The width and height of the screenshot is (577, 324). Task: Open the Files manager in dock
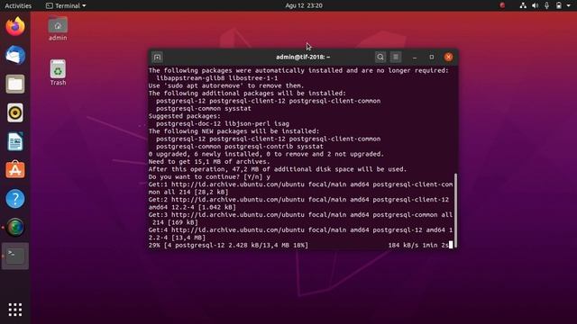pyautogui.click(x=15, y=84)
